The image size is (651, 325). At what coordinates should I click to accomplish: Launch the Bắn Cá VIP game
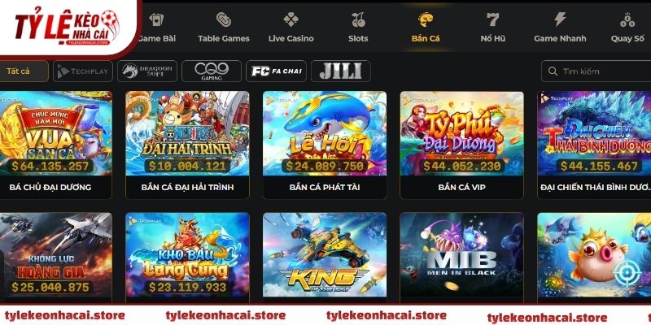click(461, 145)
